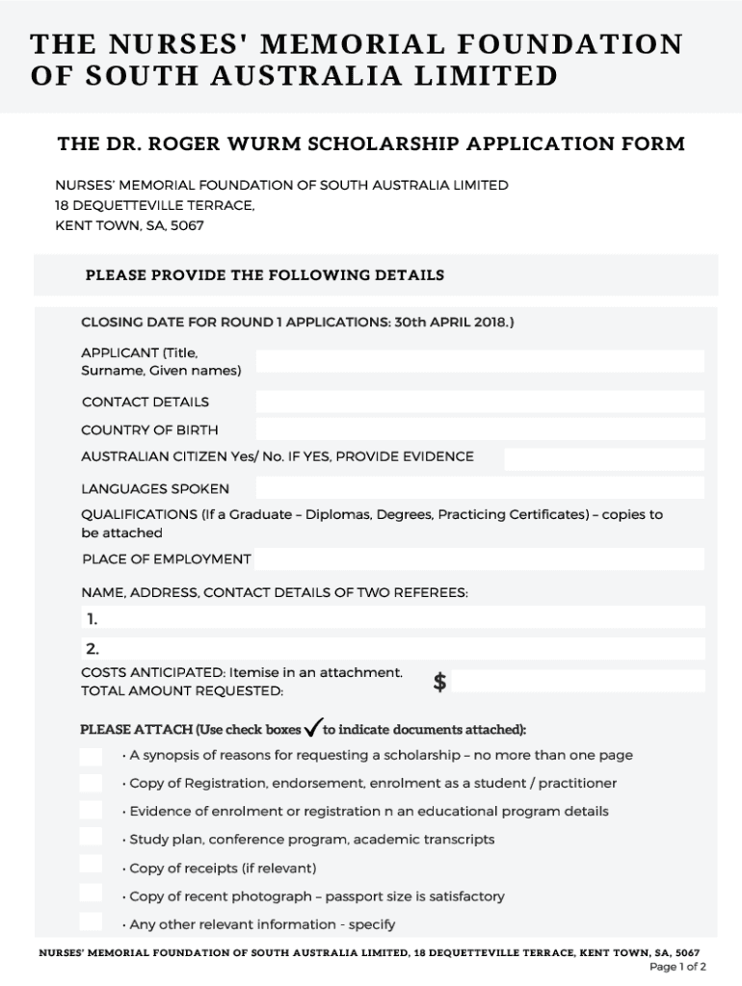Click the Dr. Roger Wurm Scholarship form title
Image resolution: width=742 pixels, height=986 pixels.
[371, 144]
